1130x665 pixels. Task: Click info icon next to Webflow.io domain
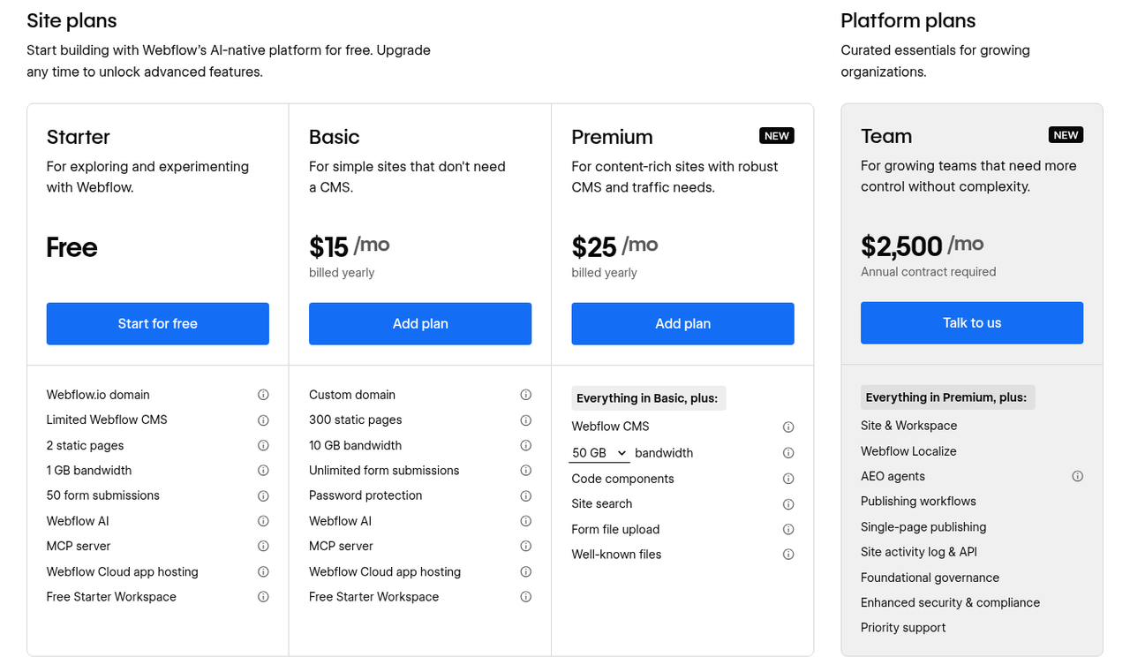pos(263,395)
